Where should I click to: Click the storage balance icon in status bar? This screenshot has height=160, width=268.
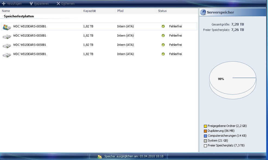(100, 156)
